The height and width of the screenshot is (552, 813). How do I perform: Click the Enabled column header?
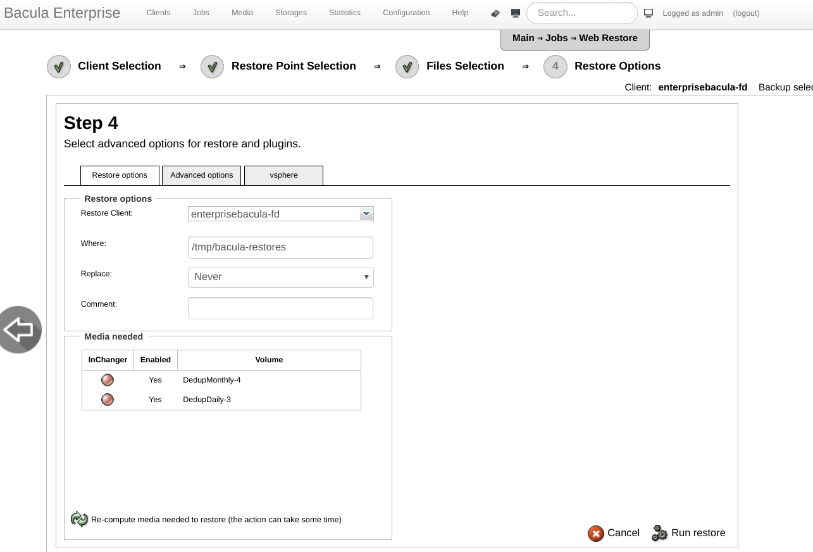click(x=156, y=360)
